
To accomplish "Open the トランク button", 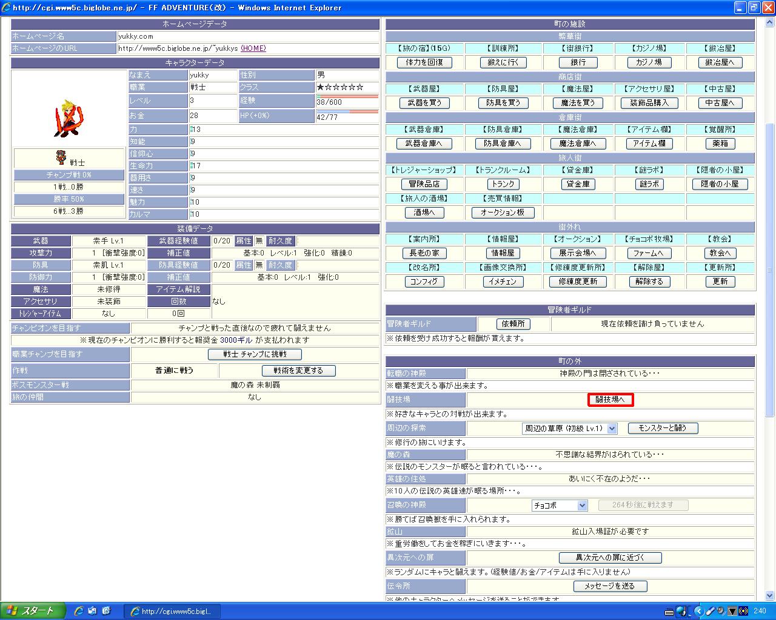I will [503, 184].
